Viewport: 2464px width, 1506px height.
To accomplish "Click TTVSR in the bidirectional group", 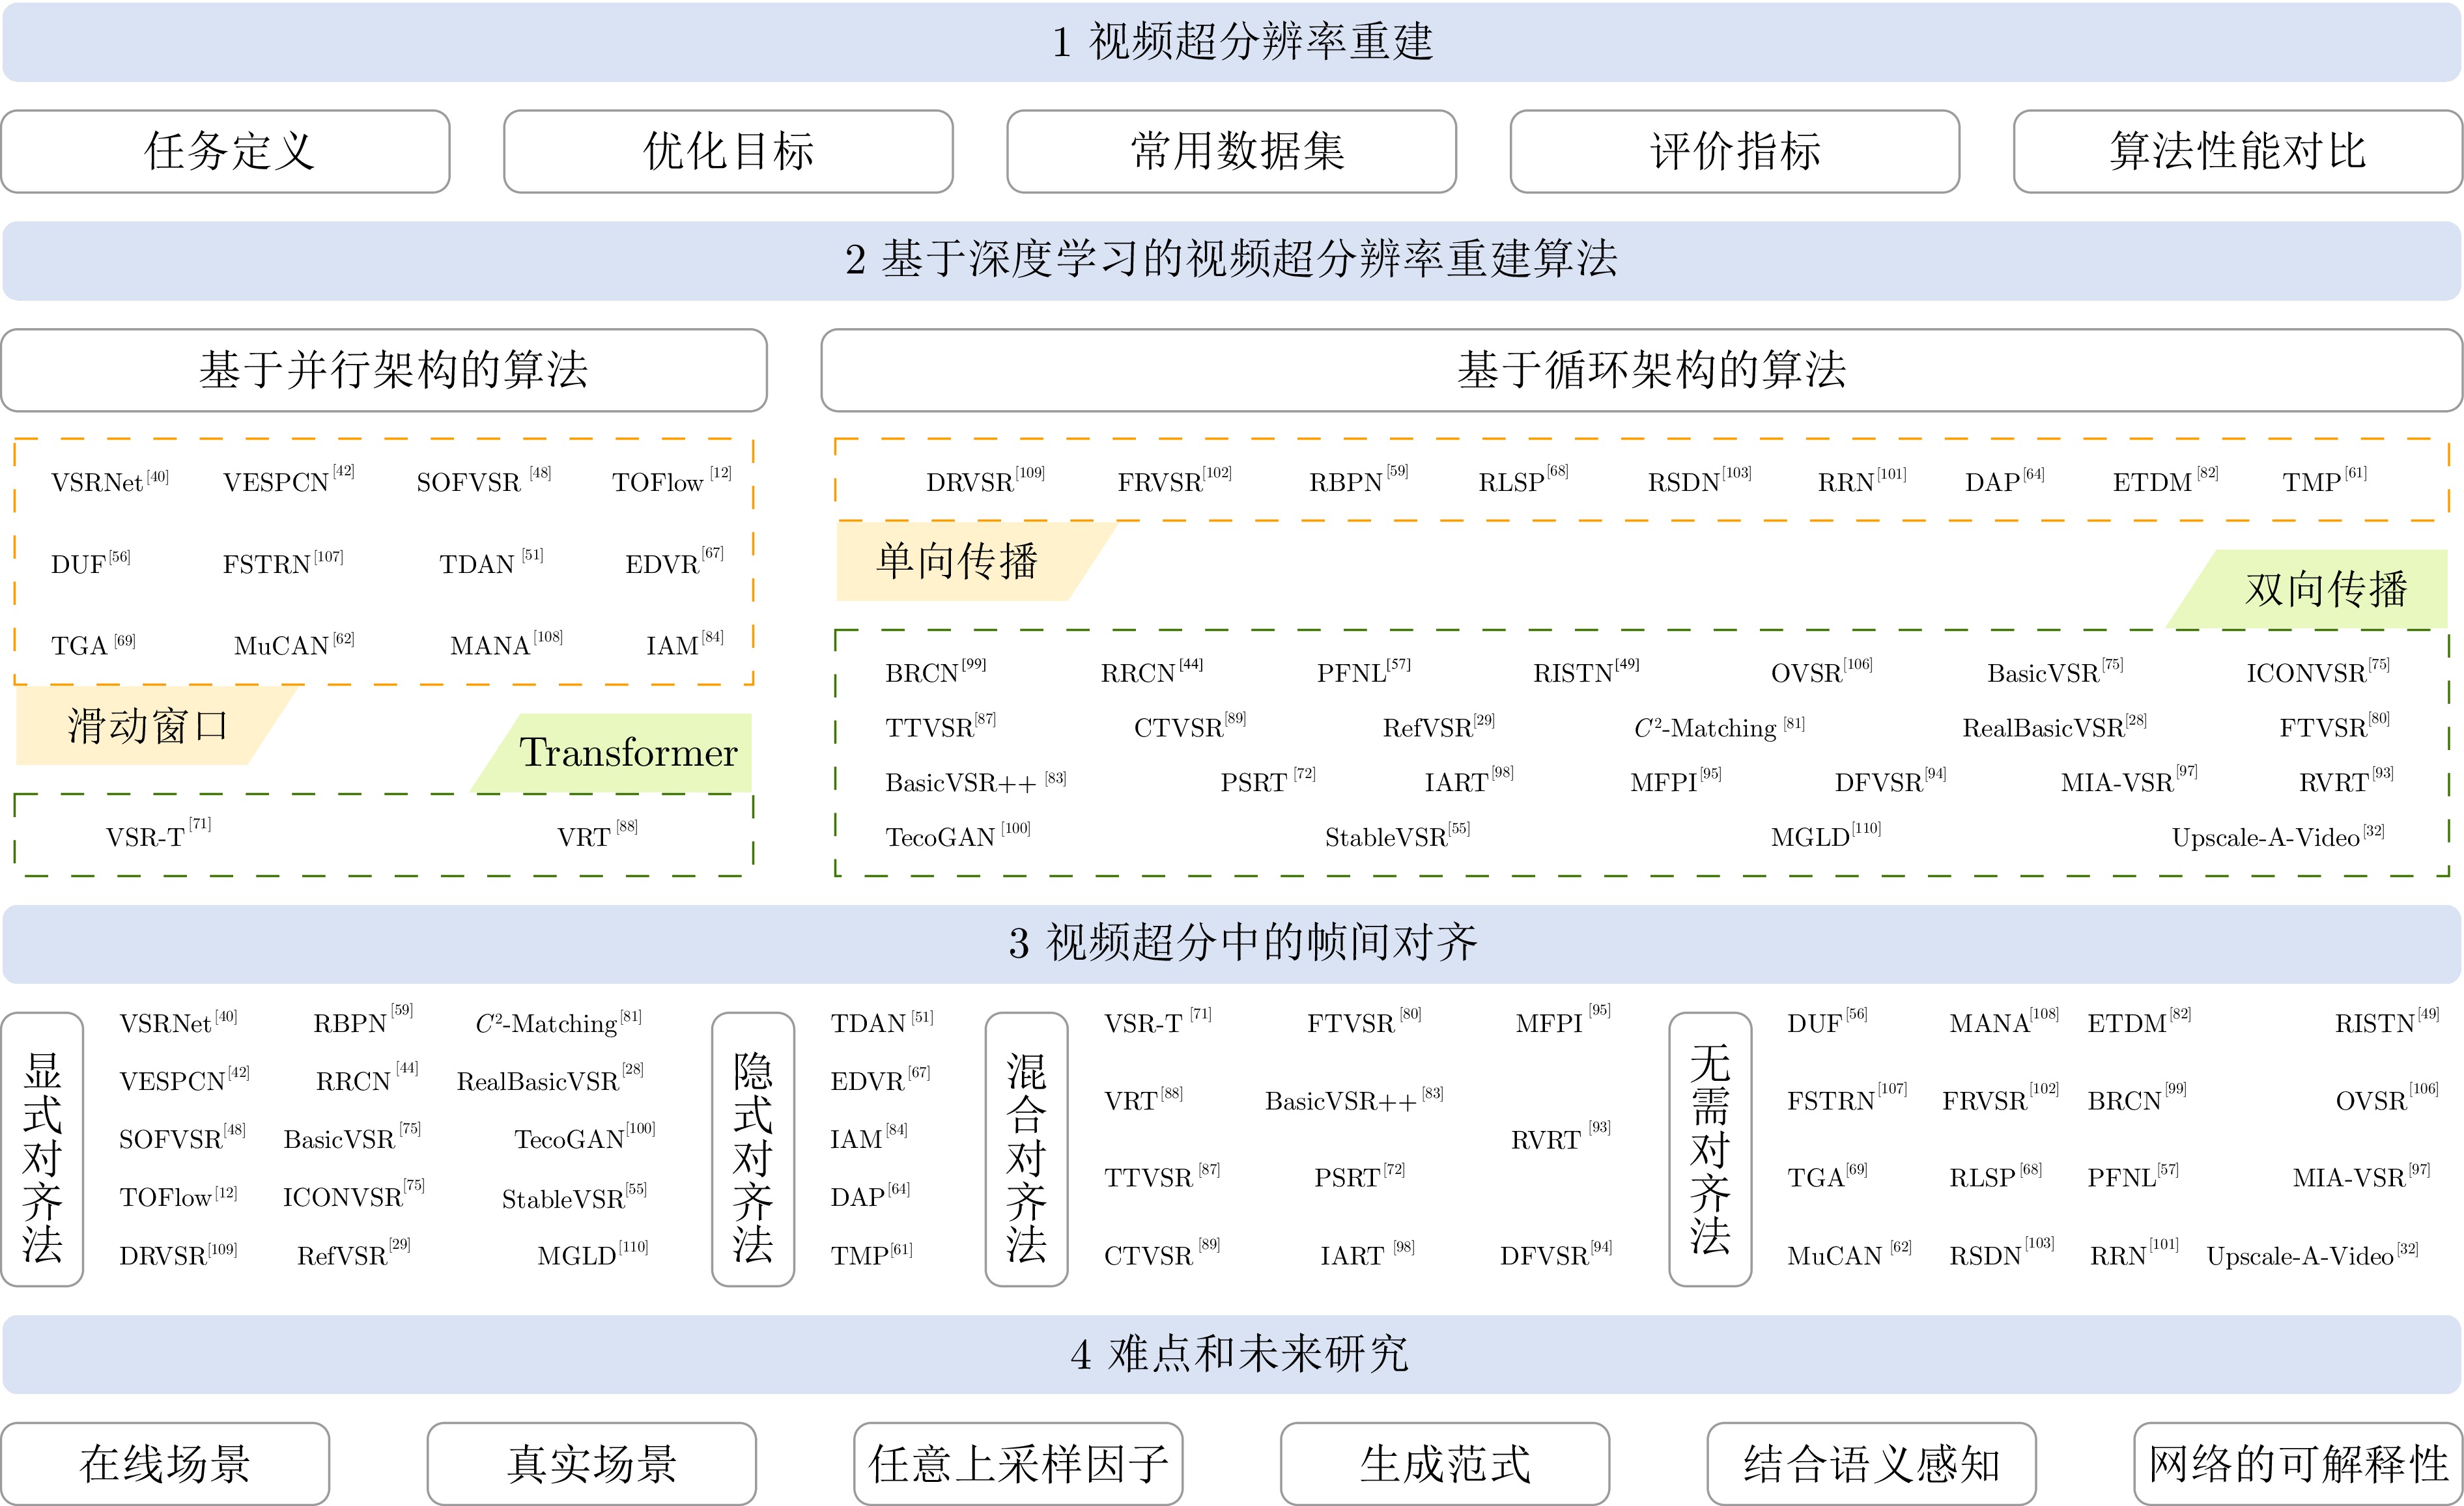I will pos(940,727).
